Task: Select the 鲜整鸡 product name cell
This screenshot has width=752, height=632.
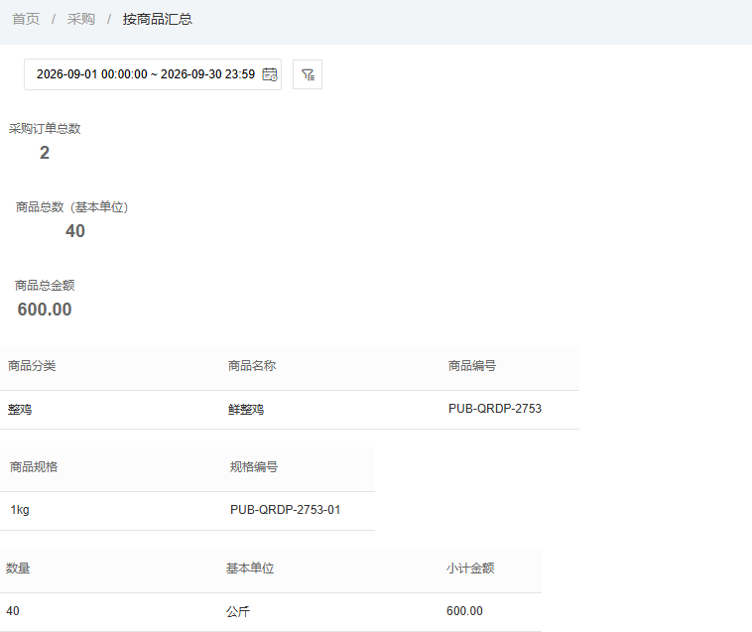Action: click(x=246, y=409)
